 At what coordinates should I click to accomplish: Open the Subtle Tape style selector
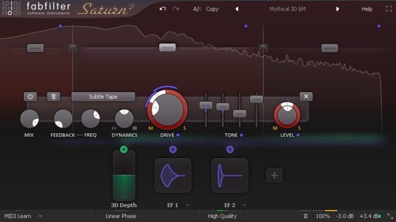click(x=103, y=96)
